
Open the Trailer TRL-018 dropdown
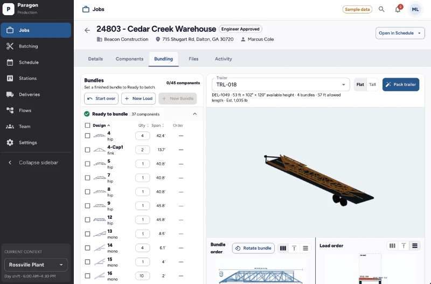(x=281, y=85)
